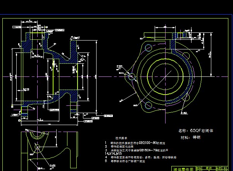Select note 2 text line
Image resolution: width=233 pixels, height=171 pixels.
coord(119,146)
